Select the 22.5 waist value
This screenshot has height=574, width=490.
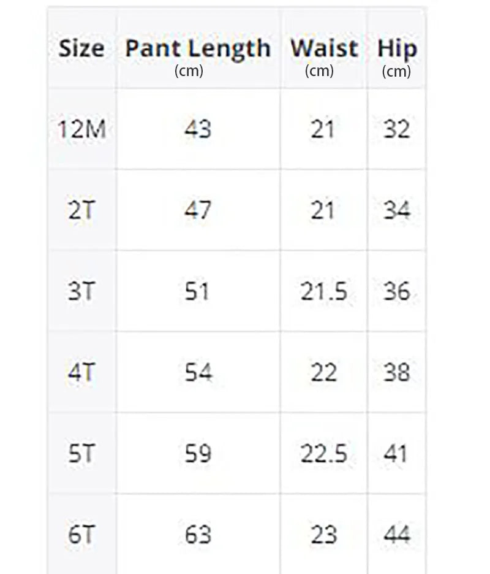pos(324,454)
